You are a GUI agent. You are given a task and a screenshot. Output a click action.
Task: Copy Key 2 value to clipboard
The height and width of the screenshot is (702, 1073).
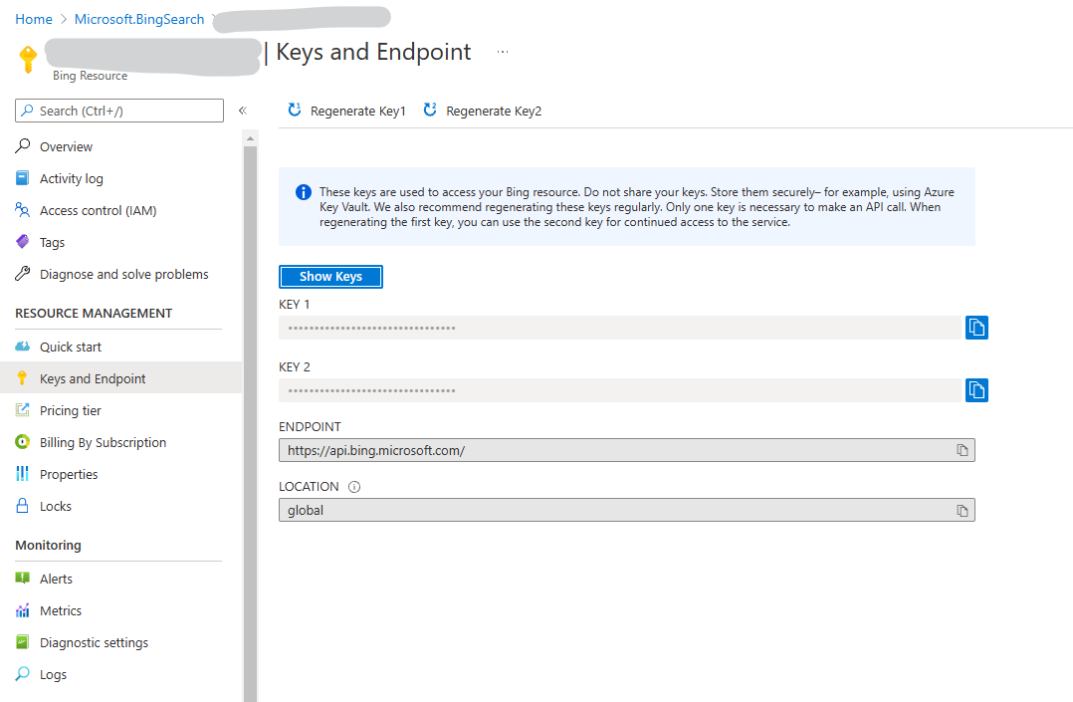976,389
